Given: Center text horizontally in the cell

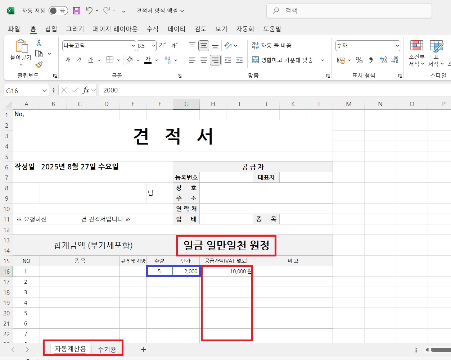Looking at the screenshot, I should coord(204,60).
